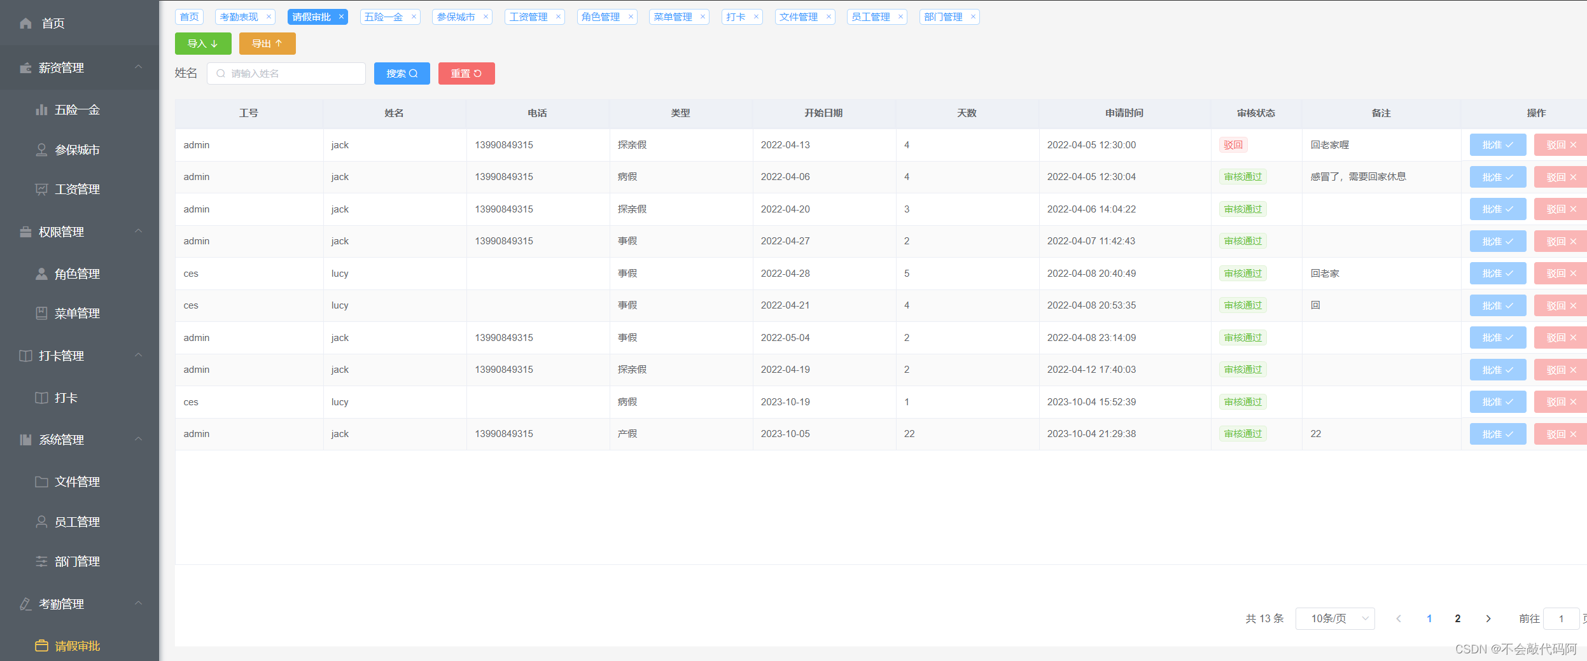Click the 菜单管理 sidebar icon
The image size is (1587, 661).
[41, 313]
